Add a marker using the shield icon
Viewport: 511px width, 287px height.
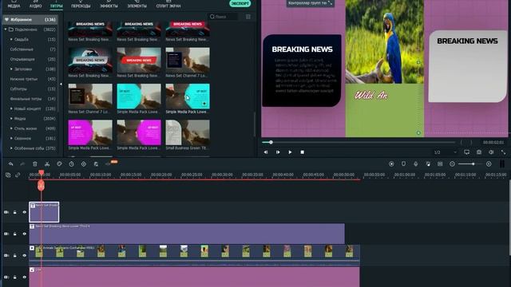pos(403,164)
